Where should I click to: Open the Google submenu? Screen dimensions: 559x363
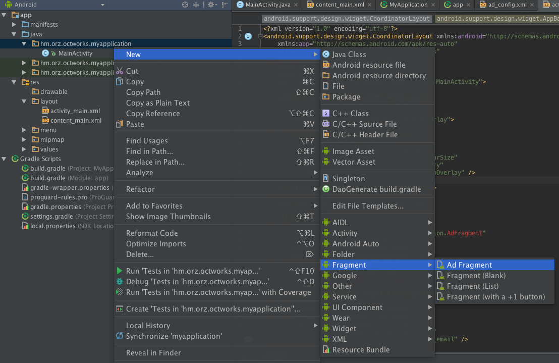coord(377,276)
